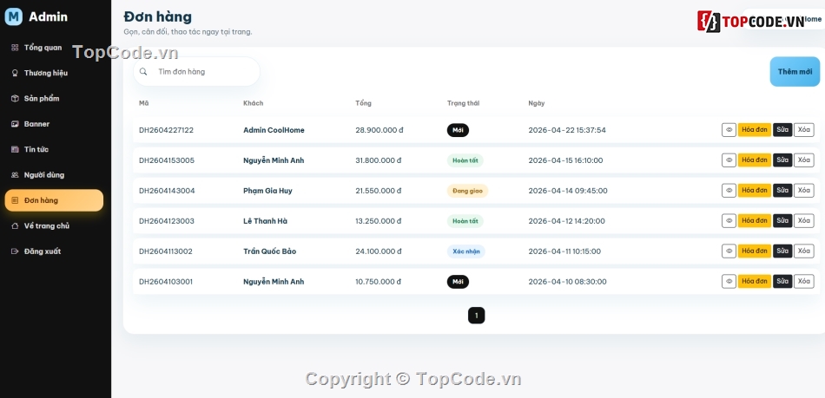
Task: Open Thương hiệu in sidebar
Action: click(54, 73)
